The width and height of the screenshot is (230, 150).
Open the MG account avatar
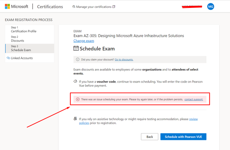click(210, 7)
